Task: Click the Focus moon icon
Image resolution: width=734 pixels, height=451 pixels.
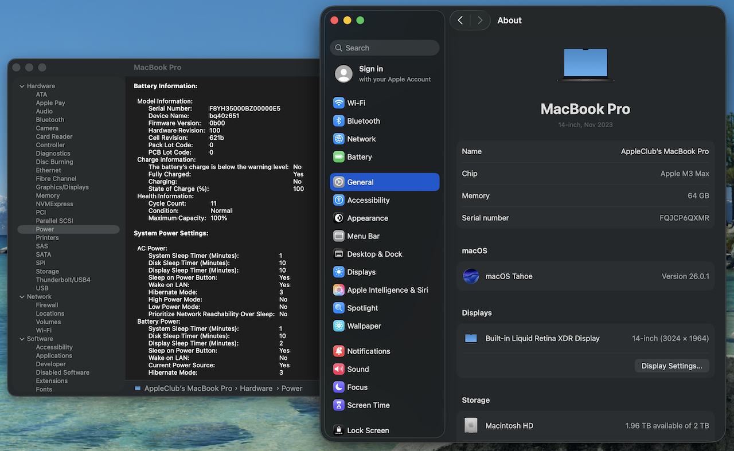Action: pos(339,387)
